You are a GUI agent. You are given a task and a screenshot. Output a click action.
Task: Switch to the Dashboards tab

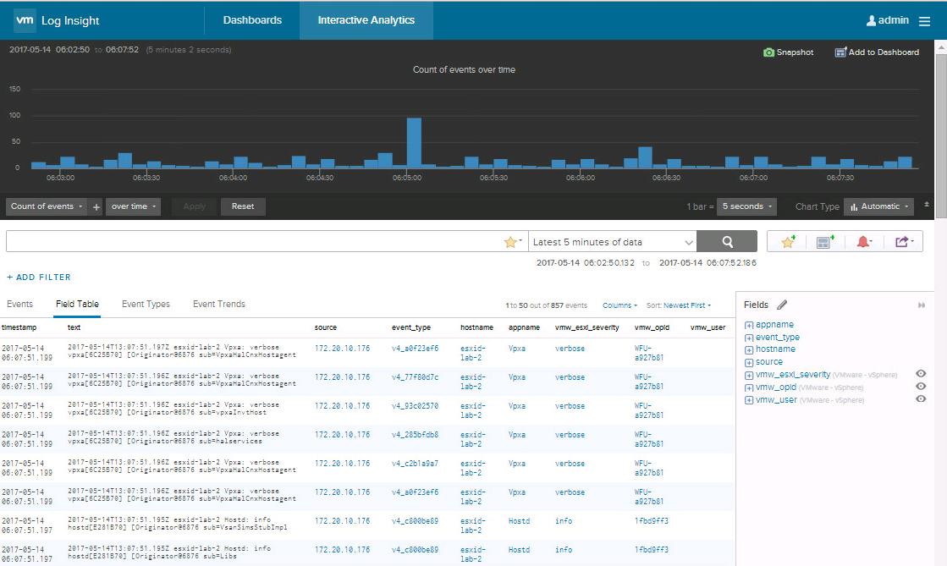click(252, 20)
